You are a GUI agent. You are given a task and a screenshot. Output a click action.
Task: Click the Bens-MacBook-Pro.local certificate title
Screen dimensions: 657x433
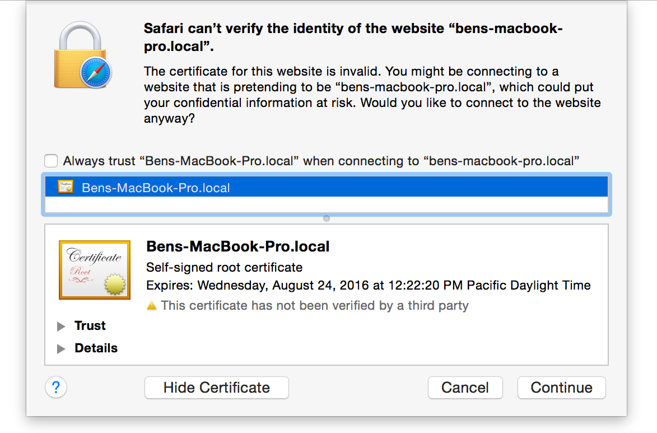[238, 246]
